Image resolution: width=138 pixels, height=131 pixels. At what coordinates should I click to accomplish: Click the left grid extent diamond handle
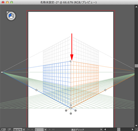(36, 90)
